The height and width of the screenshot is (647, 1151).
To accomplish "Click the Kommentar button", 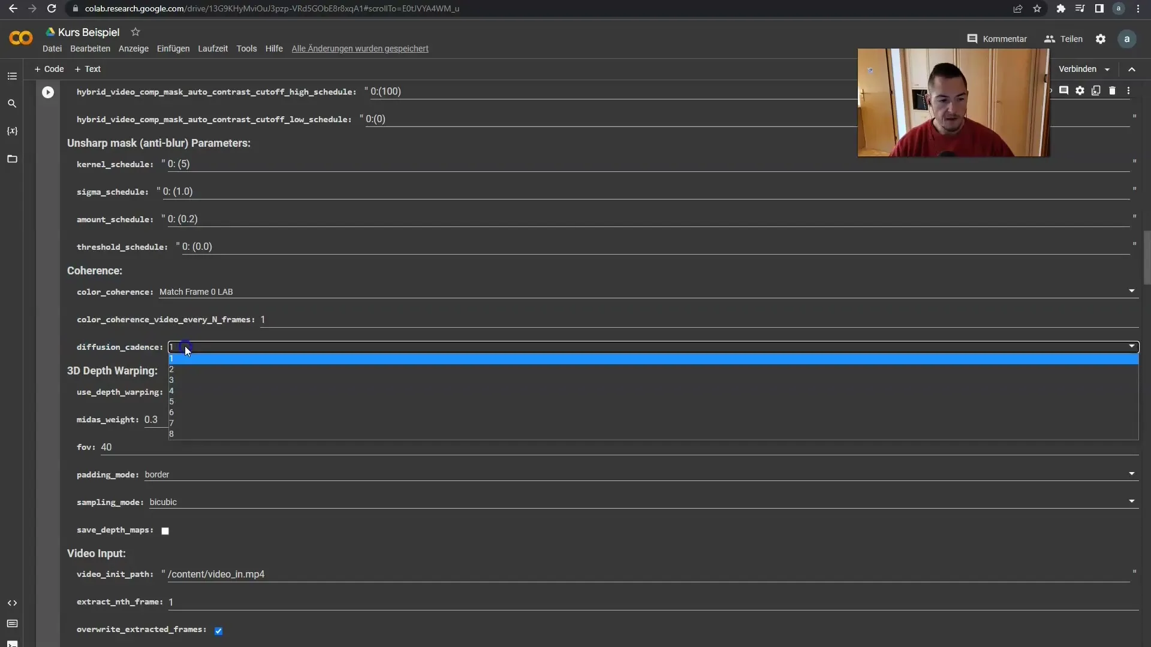I will pyautogui.click(x=997, y=39).
